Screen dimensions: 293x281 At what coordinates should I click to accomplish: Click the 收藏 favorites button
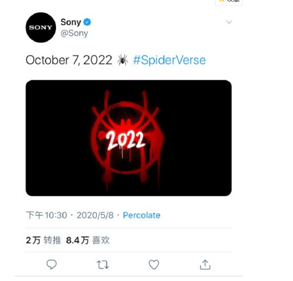coord(232,1)
